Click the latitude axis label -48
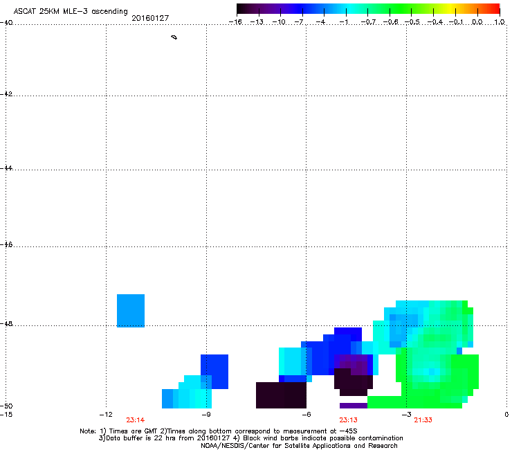Viewport: 512px width, 450px height. (6, 323)
